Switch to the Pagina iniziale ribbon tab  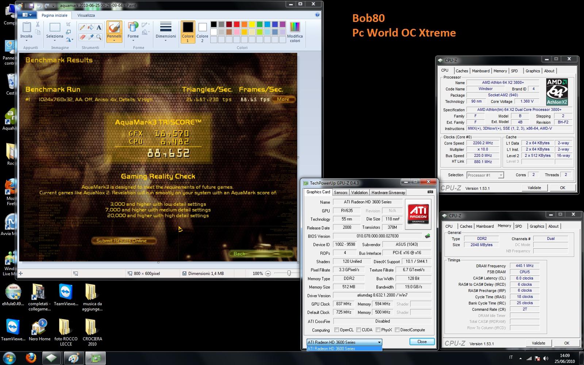coord(54,15)
